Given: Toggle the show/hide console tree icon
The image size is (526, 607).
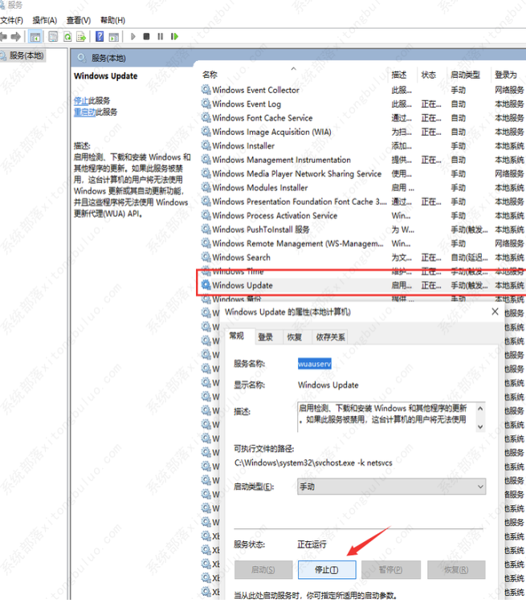Looking at the screenshot, I should pyautogui.click(x=35, y=37).
